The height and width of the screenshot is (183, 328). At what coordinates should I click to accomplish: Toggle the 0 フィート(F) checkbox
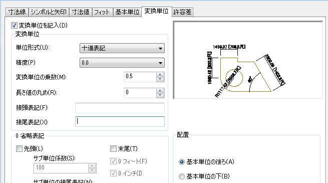pos(113,161)
